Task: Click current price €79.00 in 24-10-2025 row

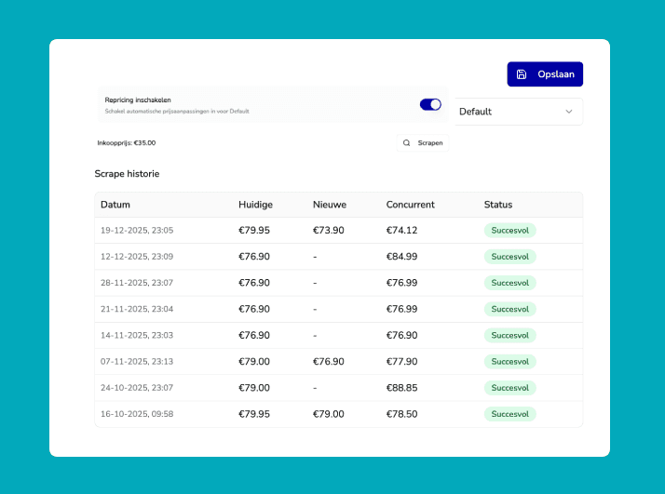Action: [254, 388]
